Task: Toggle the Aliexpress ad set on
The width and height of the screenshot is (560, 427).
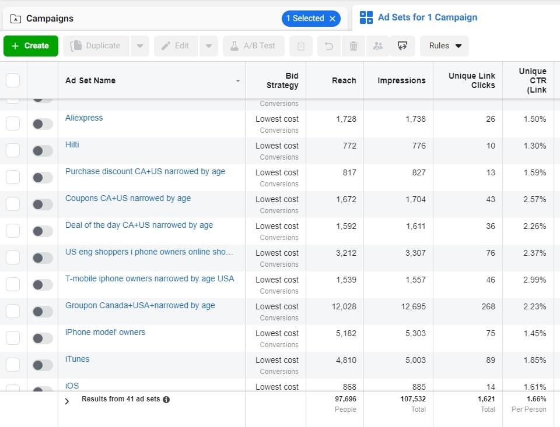Action: (x=43, y=124)
